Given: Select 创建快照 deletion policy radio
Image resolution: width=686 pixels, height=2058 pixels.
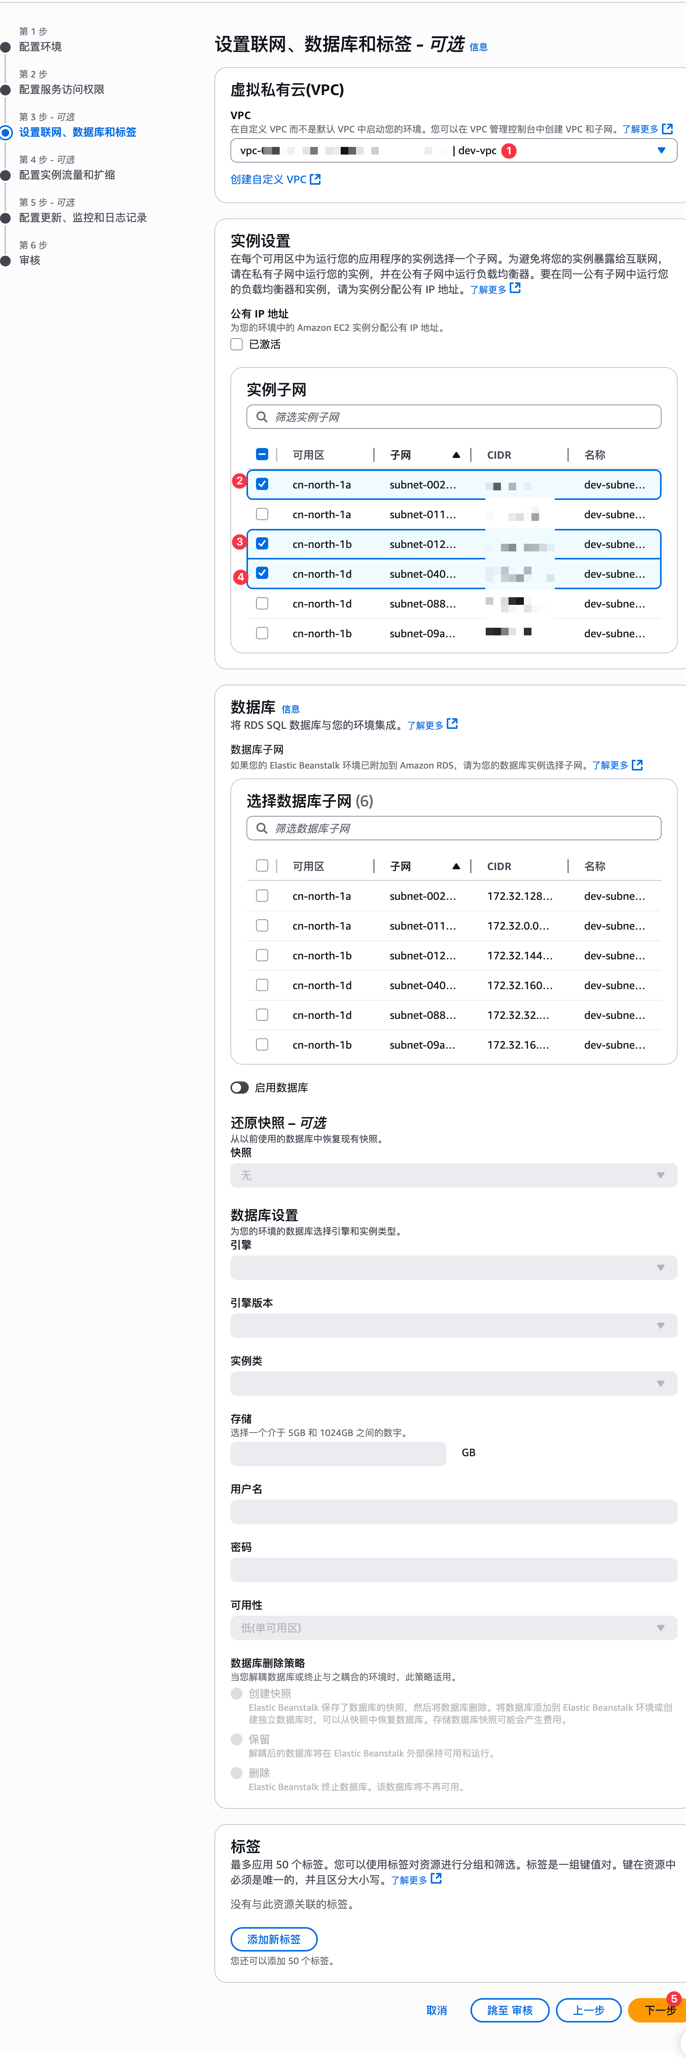Looking at the screenshot, I should coord(237,1694).
